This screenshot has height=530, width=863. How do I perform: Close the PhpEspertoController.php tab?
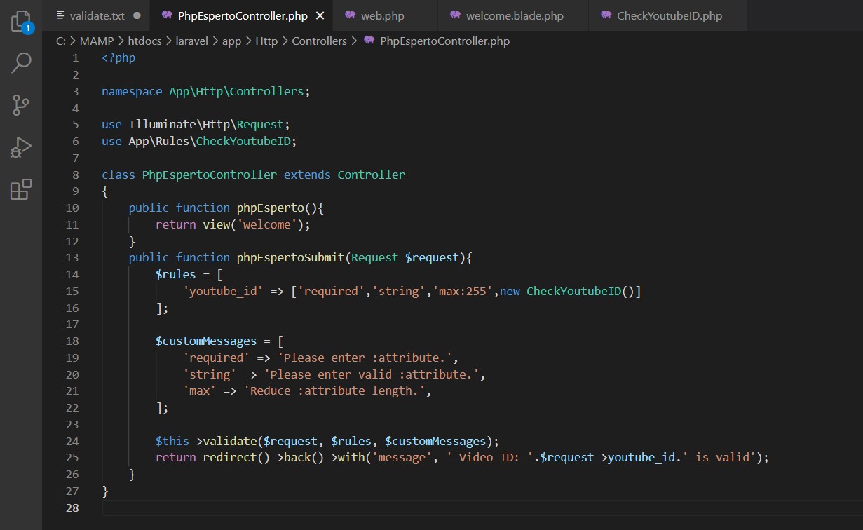coord(319,15)
